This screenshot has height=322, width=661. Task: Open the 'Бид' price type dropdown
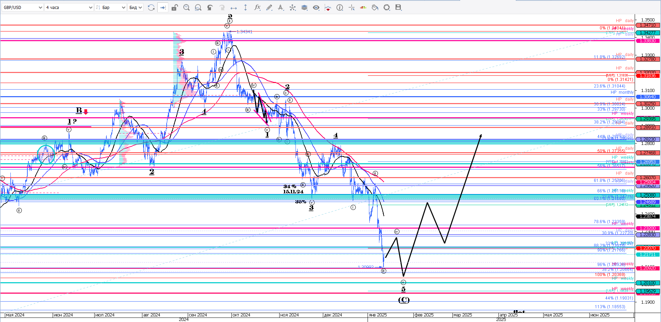pyautogui.click(x=135, y=7)
